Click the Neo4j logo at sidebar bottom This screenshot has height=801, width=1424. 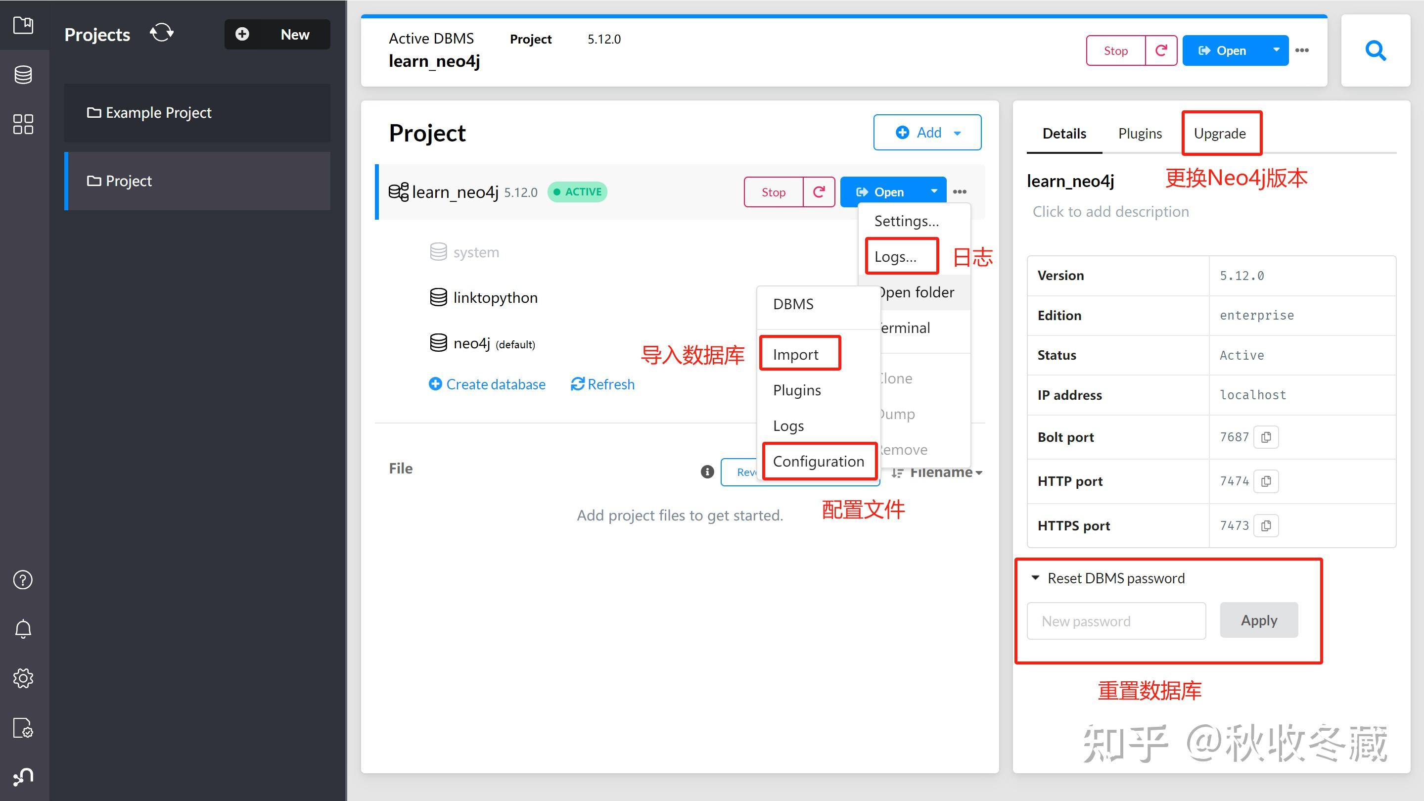23,776
